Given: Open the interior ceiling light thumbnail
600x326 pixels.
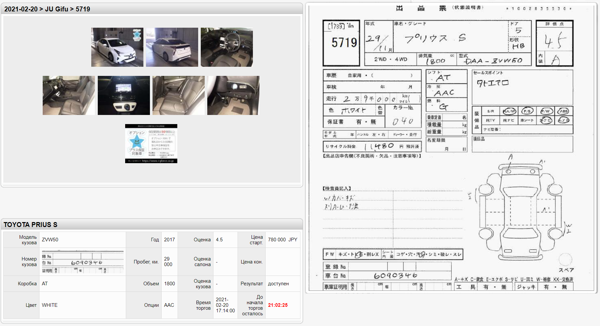Looking at the screenshot, I should click(233, 95).
